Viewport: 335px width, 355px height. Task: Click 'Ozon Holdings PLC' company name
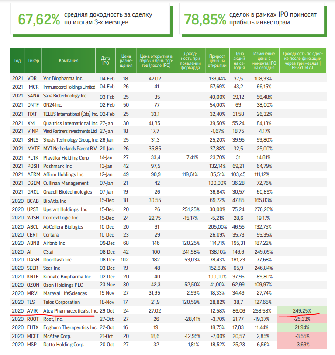pyautogui.click(x=63, y=285)
